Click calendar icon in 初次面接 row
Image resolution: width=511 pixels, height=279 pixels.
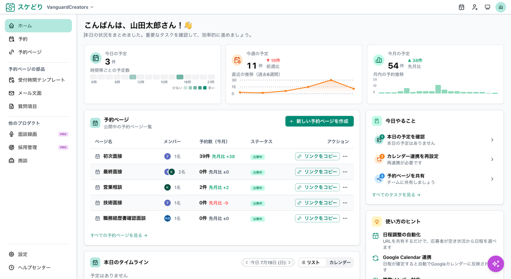pos(97,156)
